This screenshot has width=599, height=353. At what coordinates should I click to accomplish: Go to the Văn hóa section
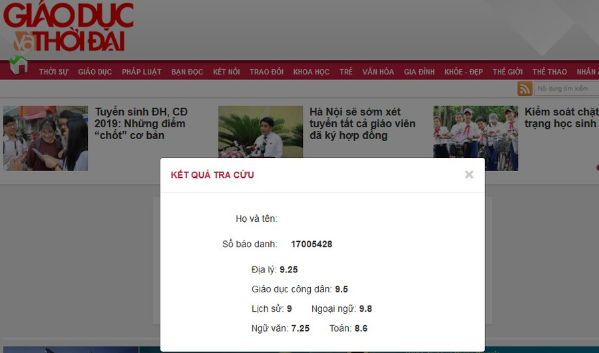378,72
